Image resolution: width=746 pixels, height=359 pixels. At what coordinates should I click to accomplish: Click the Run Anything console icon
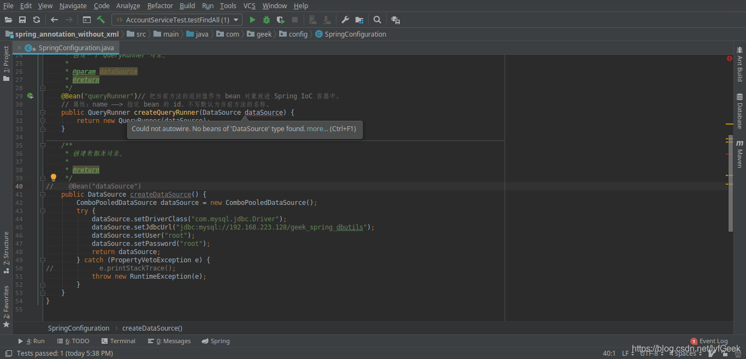coord(87,20)
